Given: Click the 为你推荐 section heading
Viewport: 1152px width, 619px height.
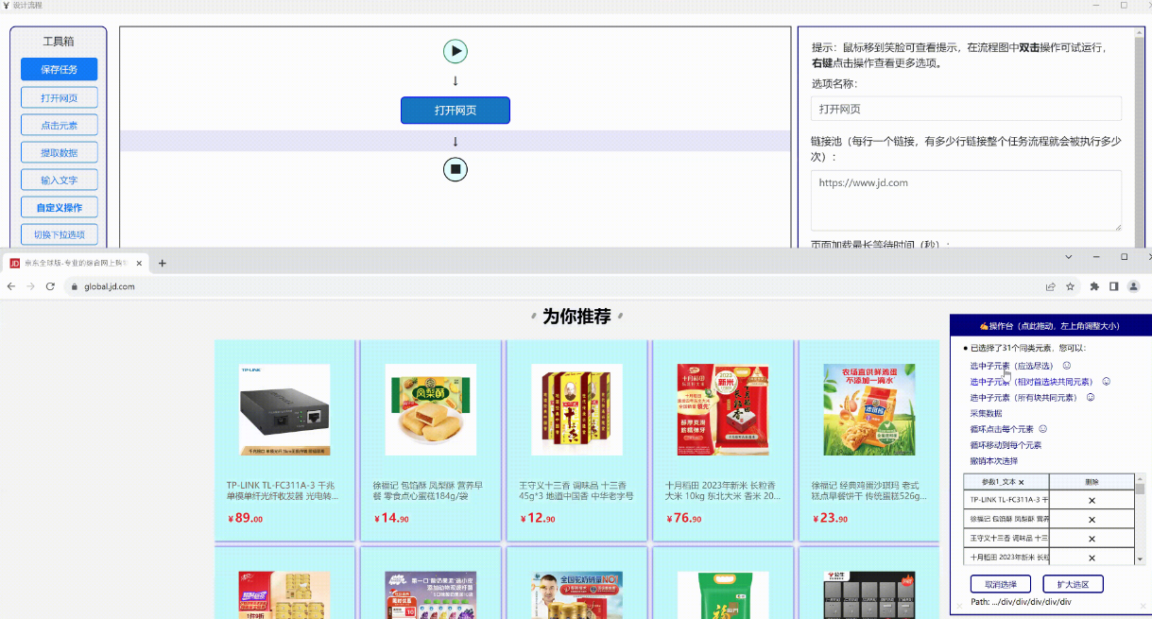Looking at the screenshot, I should coord(576,317).
